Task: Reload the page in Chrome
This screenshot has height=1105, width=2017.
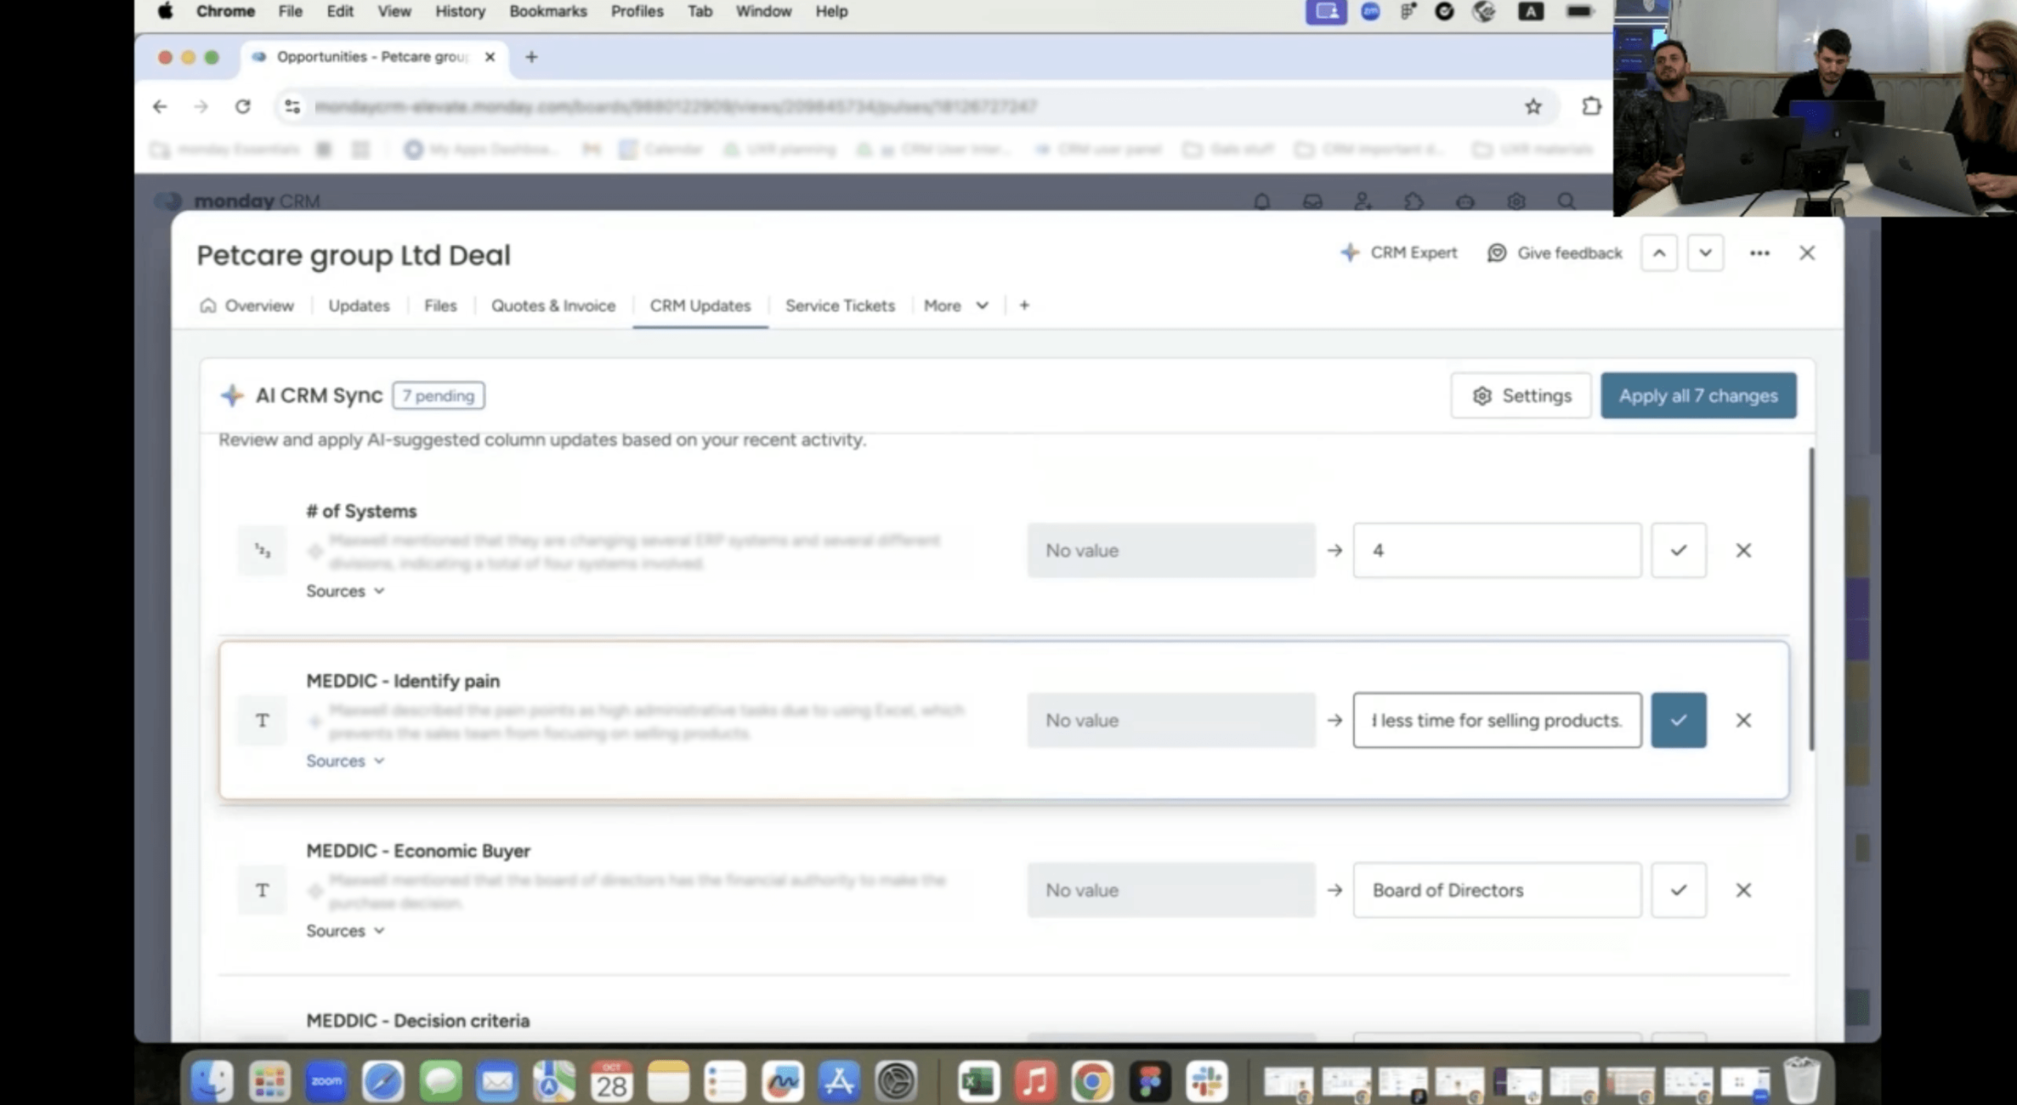Action: (x=243, y=106)
